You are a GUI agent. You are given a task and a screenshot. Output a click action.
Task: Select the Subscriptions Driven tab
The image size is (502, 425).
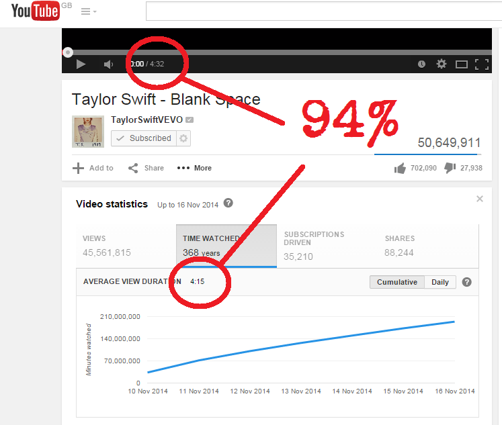point(327,246)
